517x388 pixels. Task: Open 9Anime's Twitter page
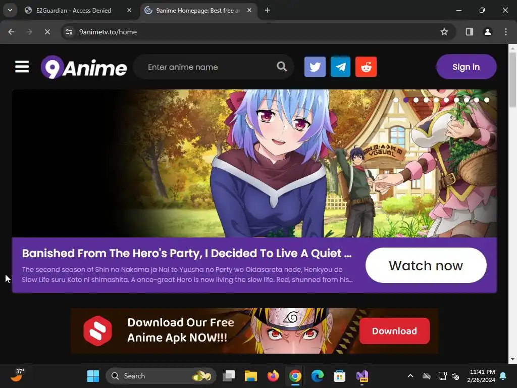[315, 67]
